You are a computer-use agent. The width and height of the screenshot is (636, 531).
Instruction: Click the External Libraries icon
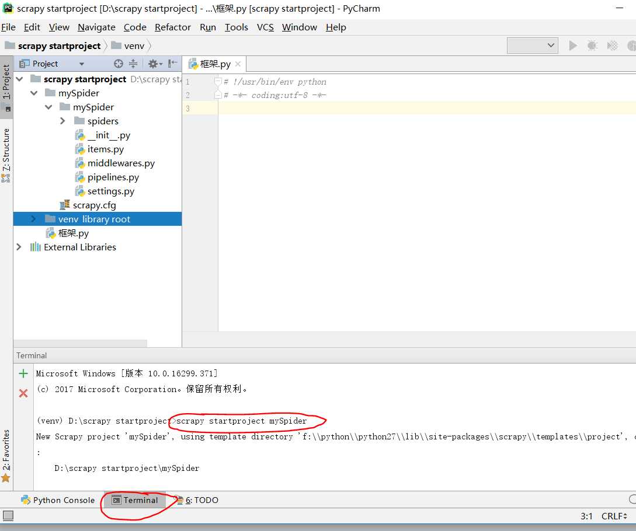click(36, 247)
